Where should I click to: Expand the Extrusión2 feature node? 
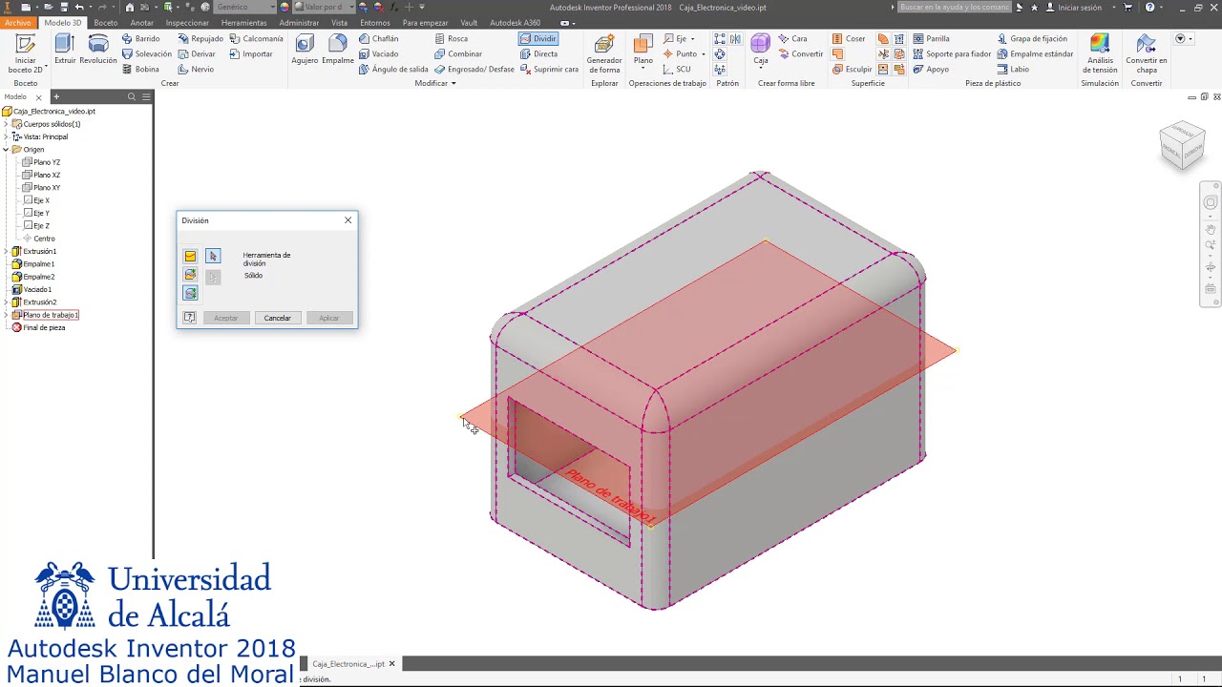[x=6, y=302]
